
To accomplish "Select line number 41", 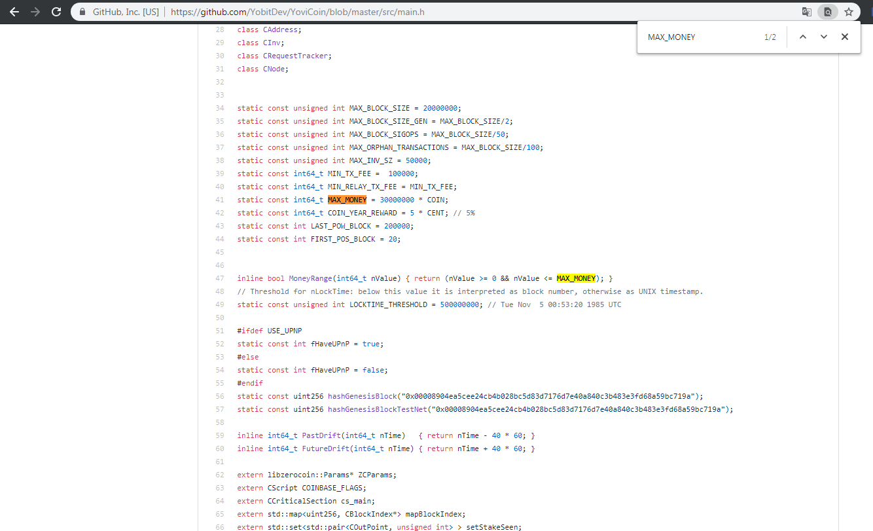I will click(220, 200).
